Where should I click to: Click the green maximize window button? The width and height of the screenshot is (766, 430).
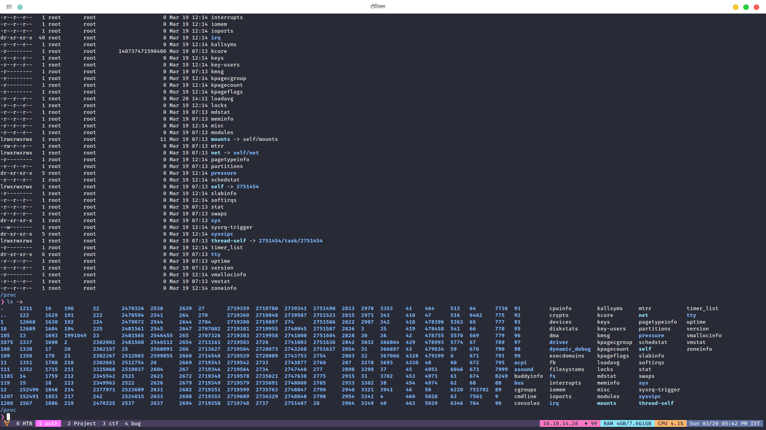tap(746, 7)
